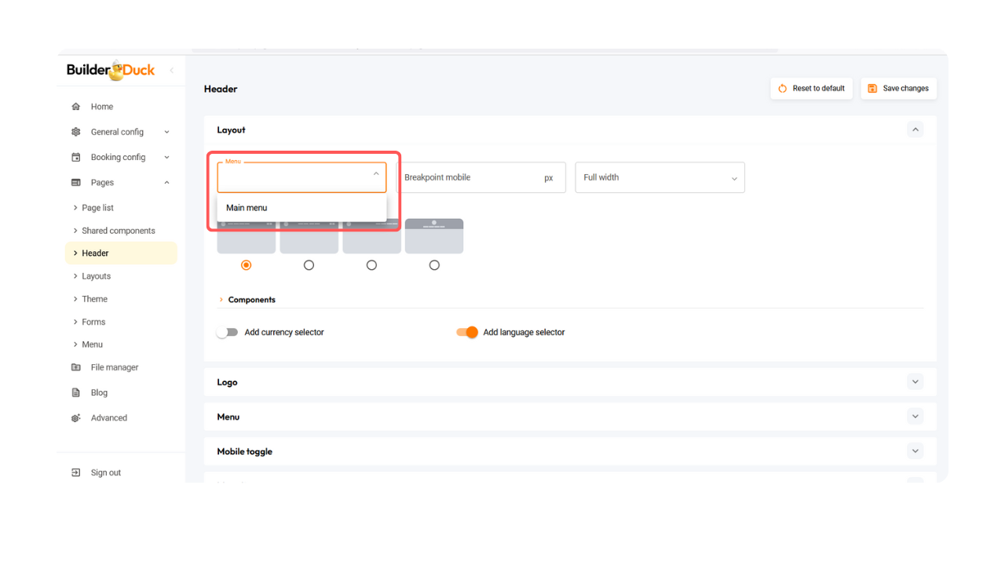Click the Sign out icon
The width and height of the screenshot is (1005, 565).
click(x=76, y=472)
